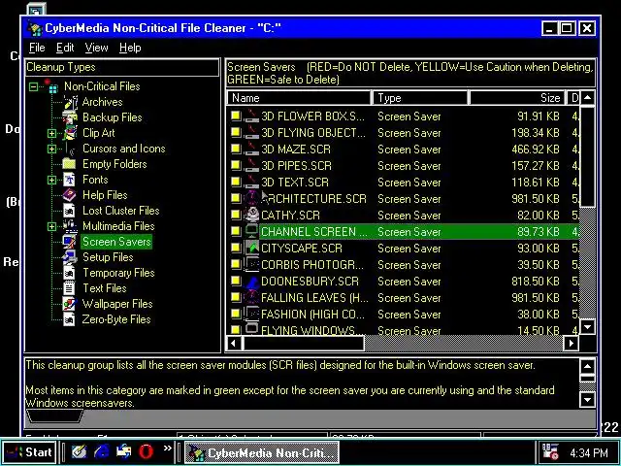This screenshot has height=466, width=621.
Task: Click the Backup Files category icon
Action: pos(70,117)
